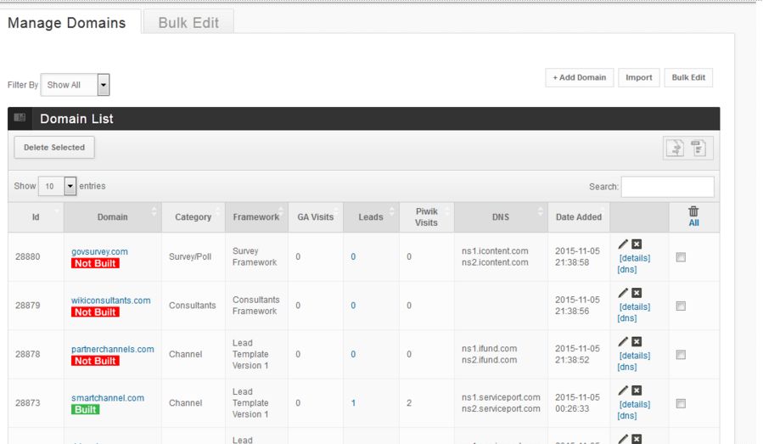Image resolution: width=763 pixels, height=444 pixels.
Task: Tick the checkbox for smartchannel.com row
Action: pyautogui.click(x=681, y=403)
